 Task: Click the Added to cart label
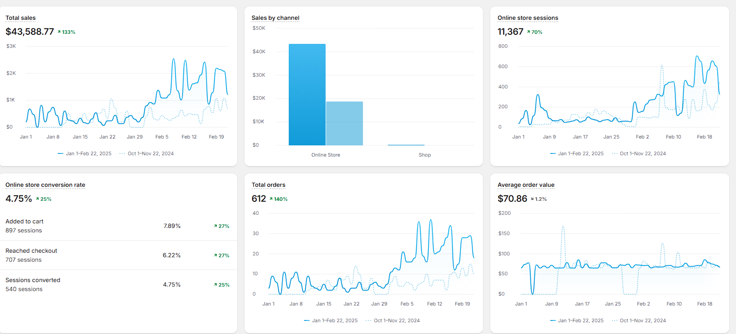(x=24, y=222)
